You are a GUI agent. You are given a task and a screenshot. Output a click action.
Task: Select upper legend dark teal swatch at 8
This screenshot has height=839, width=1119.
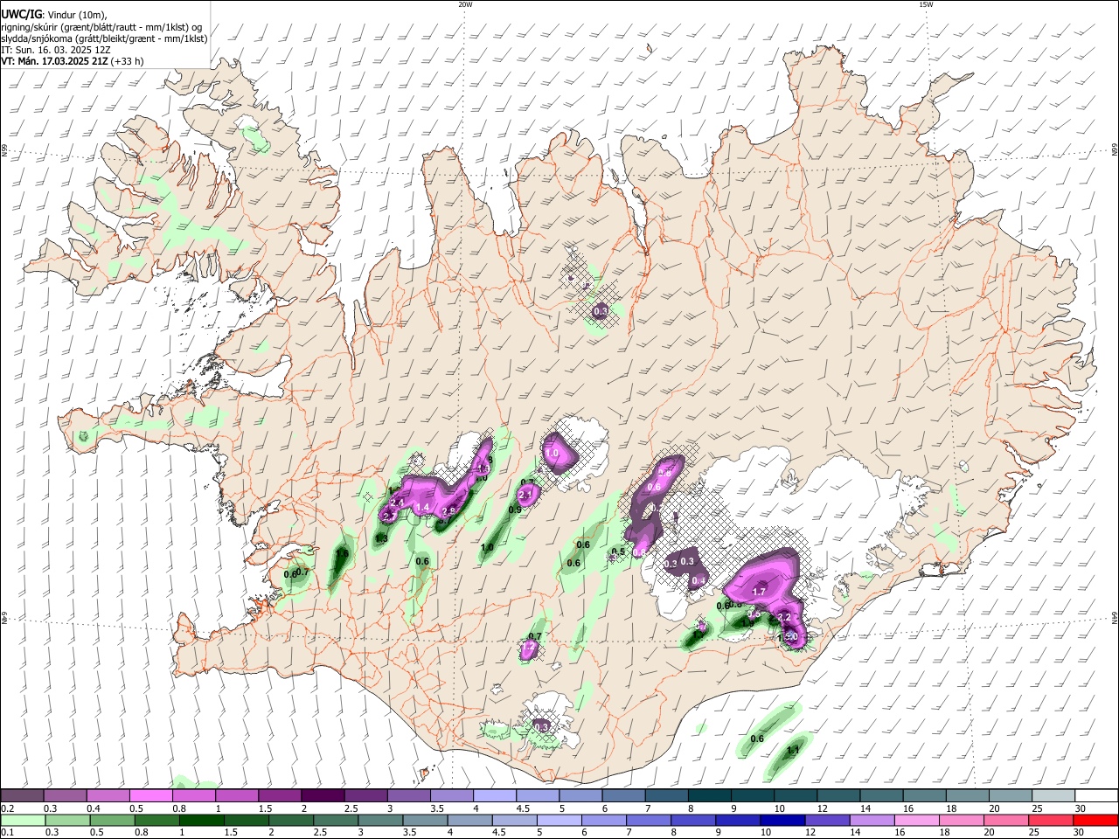pos(709,795)
